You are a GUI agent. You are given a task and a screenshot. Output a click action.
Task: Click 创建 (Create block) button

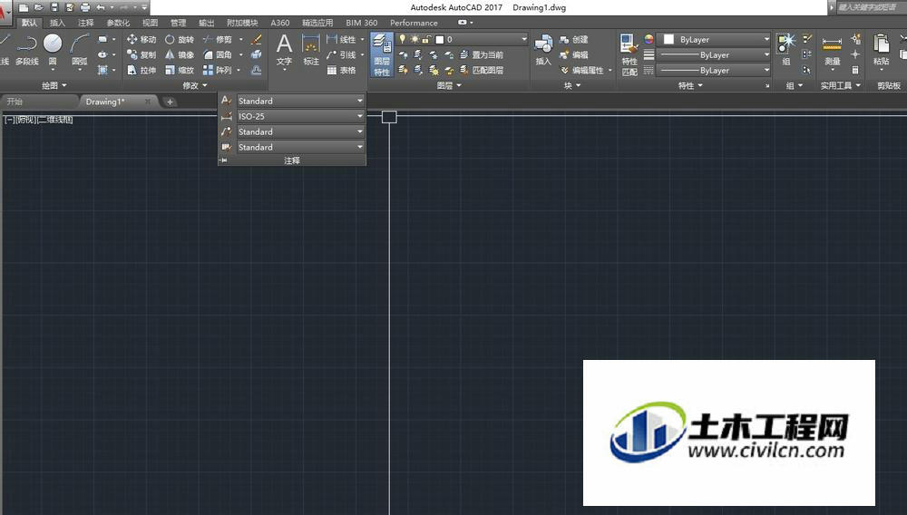tap(574, 39)
